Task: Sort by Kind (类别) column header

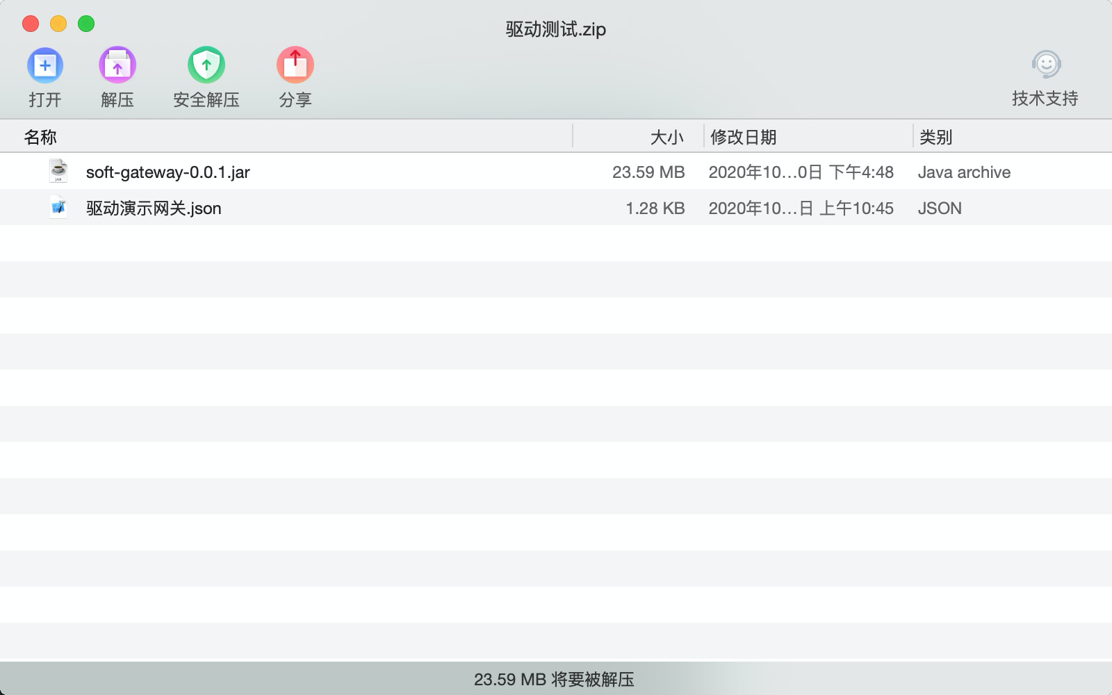Action: 935,137
